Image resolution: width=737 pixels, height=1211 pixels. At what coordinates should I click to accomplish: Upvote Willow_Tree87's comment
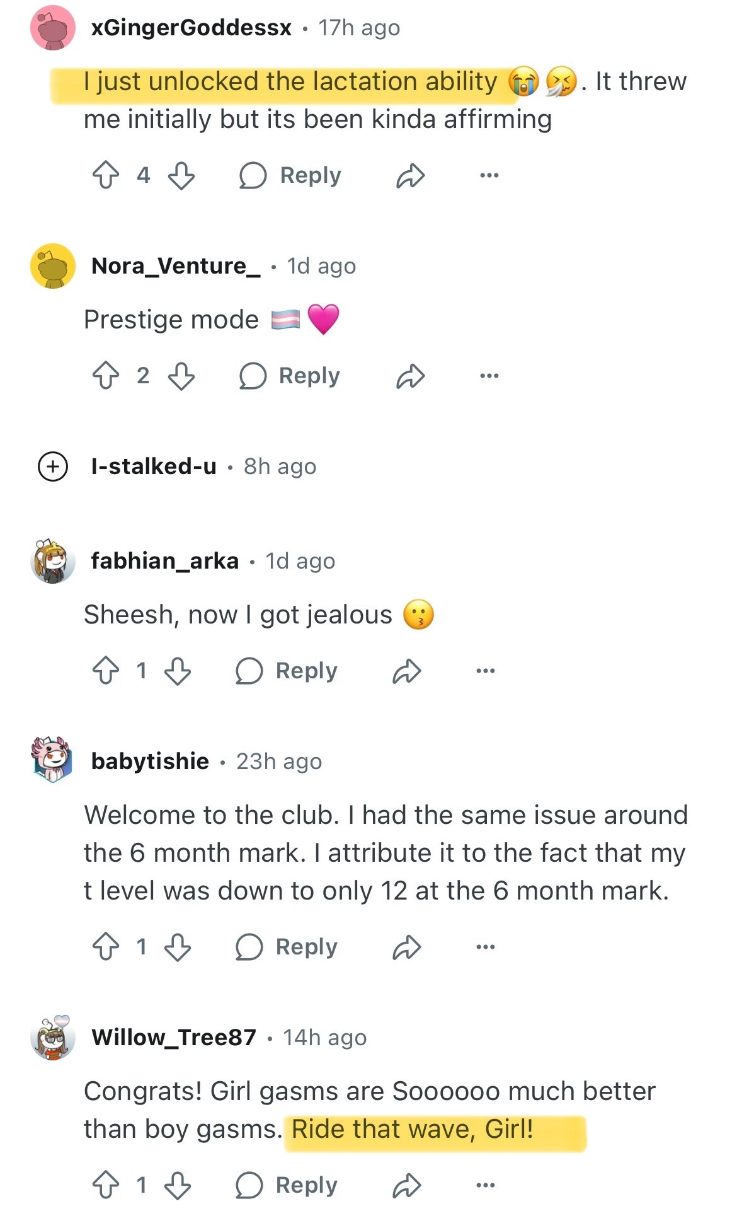tap(105, 1185)
